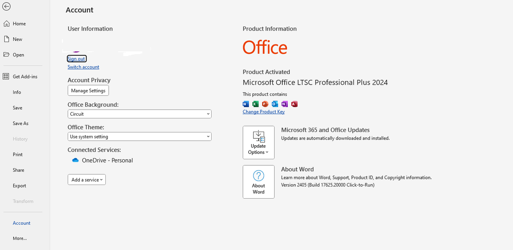
Task: Click the Open folder icon
Action: tap(6, 55)
